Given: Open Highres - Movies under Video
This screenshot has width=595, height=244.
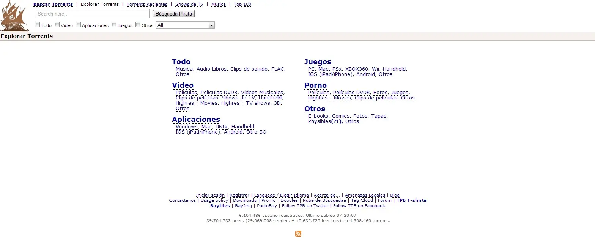Looking at the screenshot, I should (x=197, y=103).
